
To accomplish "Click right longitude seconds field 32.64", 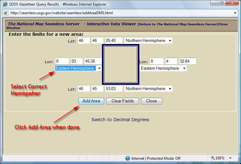I will 188,61.
